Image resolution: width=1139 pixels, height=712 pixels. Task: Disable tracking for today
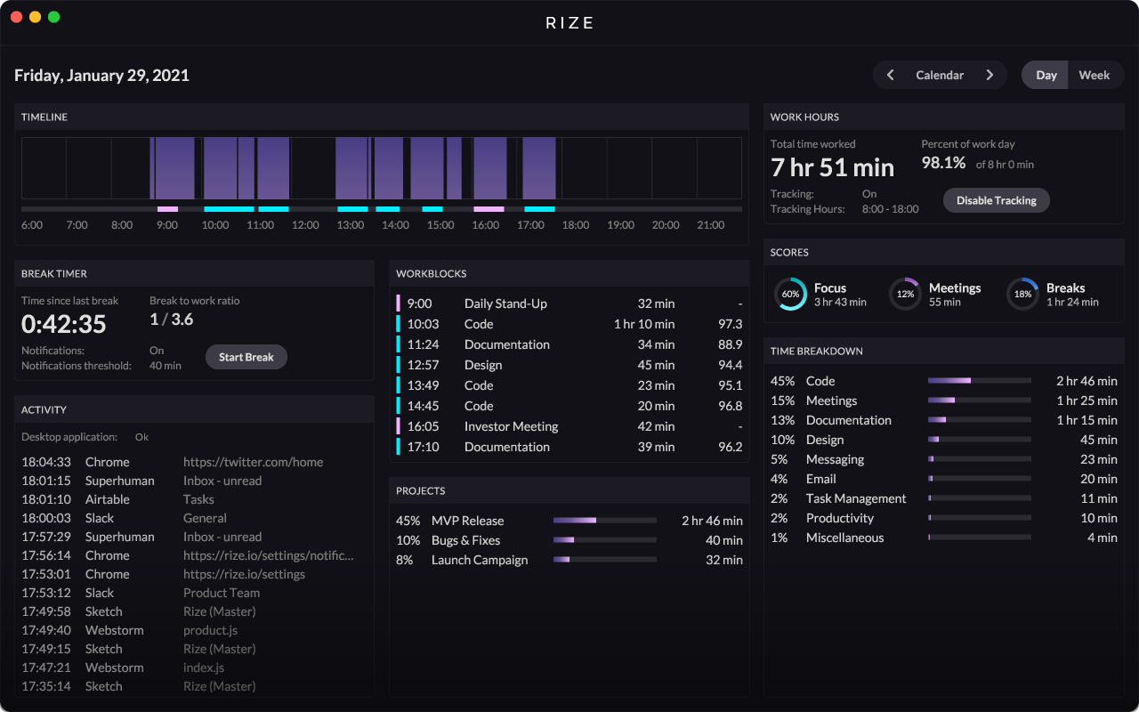(x=996, y=200)
